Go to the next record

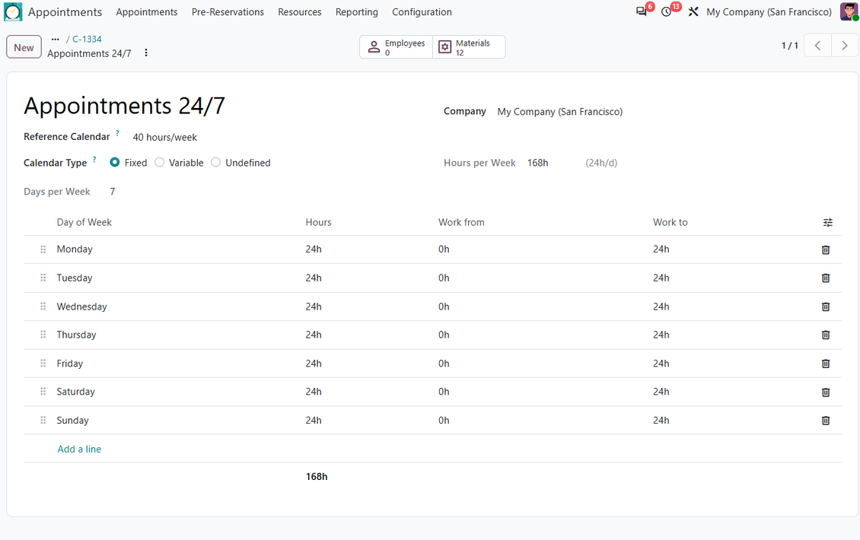pyautogui.click(x=845, y=46)
